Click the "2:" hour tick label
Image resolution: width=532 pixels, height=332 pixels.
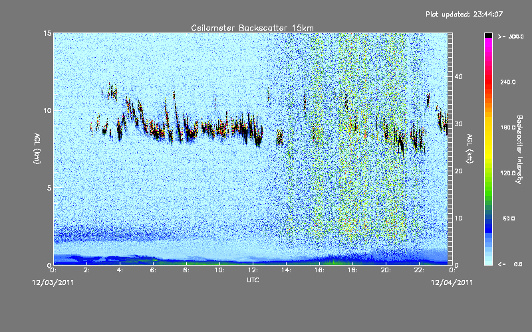(86, 270)
